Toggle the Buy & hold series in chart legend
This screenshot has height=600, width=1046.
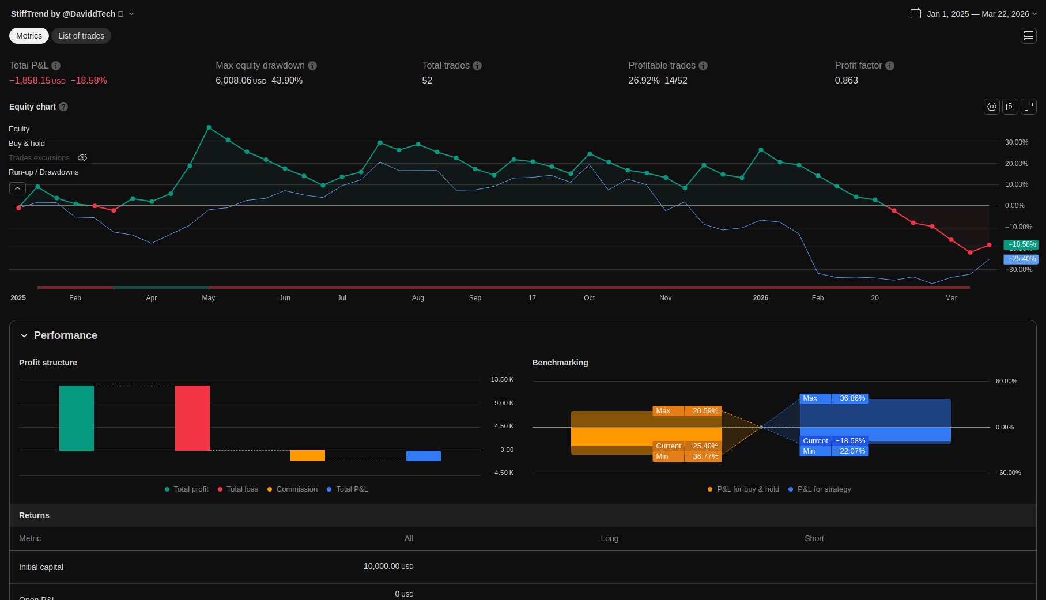tap(27, 144)
